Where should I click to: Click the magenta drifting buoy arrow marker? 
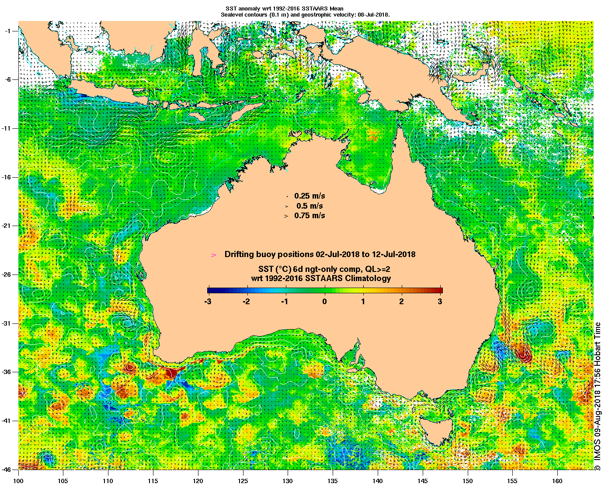coord(214,255)
